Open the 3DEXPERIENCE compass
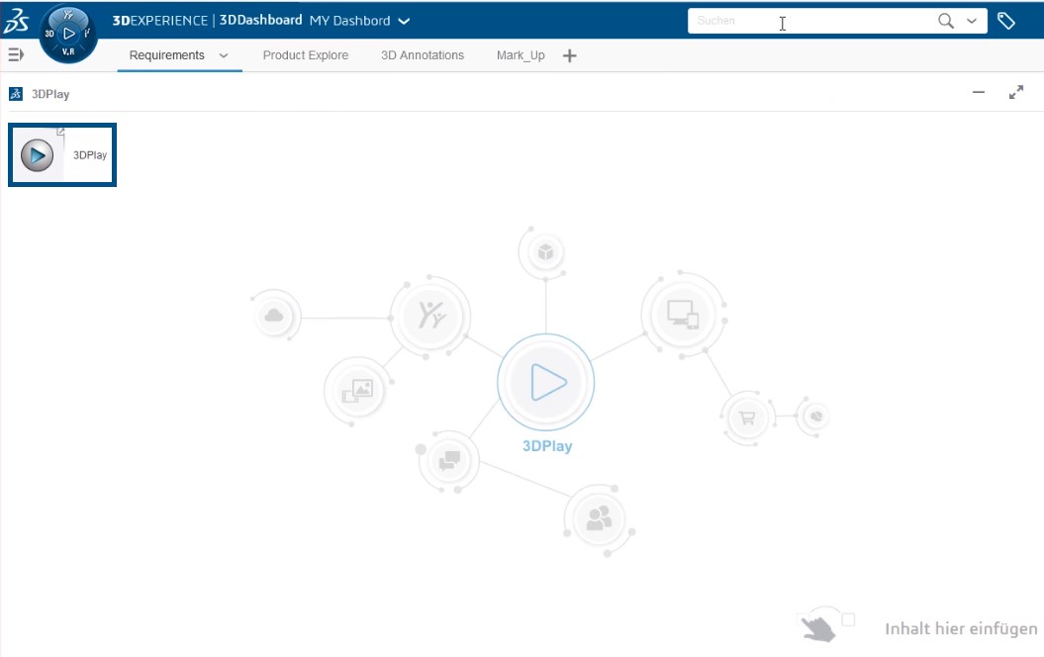The image size is (1044, 657). pos(68,34)
